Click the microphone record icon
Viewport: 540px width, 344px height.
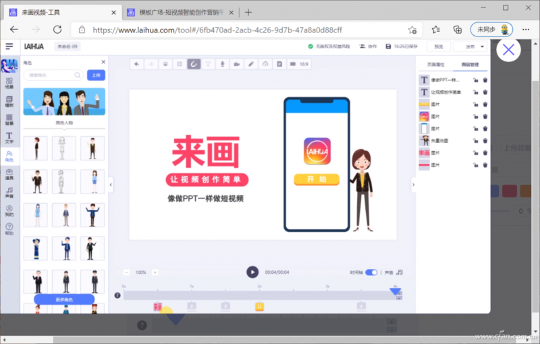tap(223, 64)
